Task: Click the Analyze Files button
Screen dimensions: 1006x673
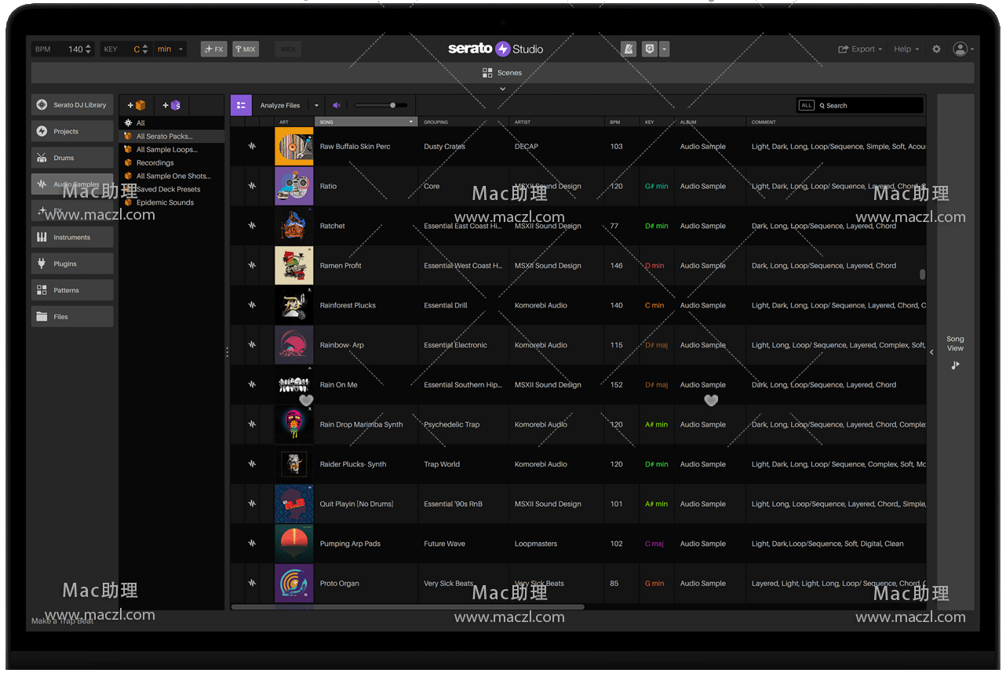Action: [x=280, y=105]
